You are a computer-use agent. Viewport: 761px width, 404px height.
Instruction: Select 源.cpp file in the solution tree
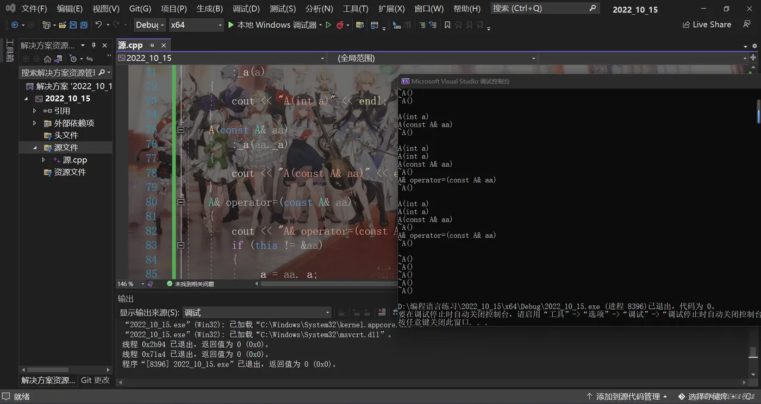[74, 160]
